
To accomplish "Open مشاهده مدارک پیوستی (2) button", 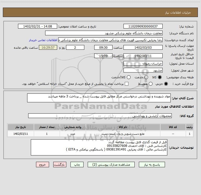I will tap(111, 165).
